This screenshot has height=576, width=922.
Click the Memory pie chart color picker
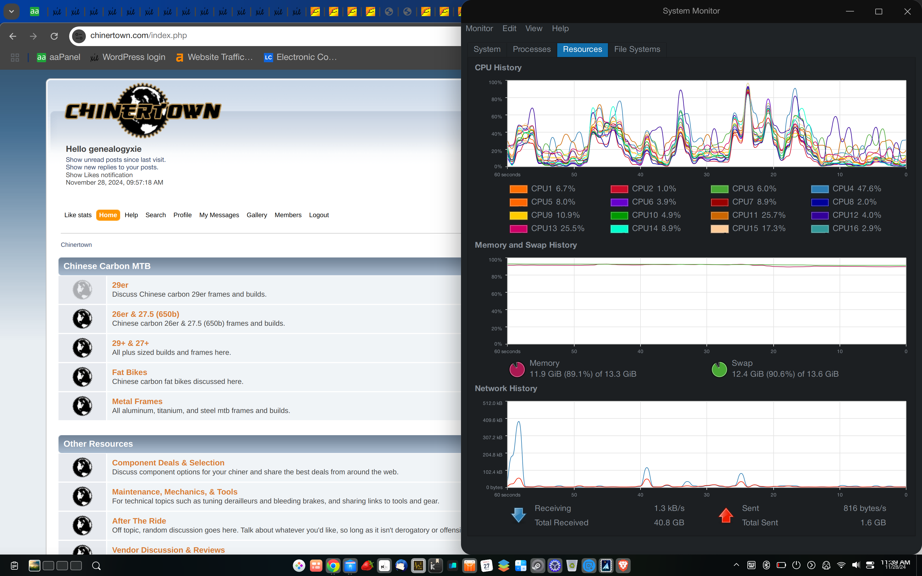(x=517, y=369)
